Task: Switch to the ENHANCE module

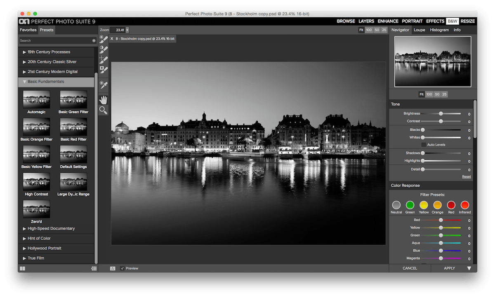Action: click(388, 21)
